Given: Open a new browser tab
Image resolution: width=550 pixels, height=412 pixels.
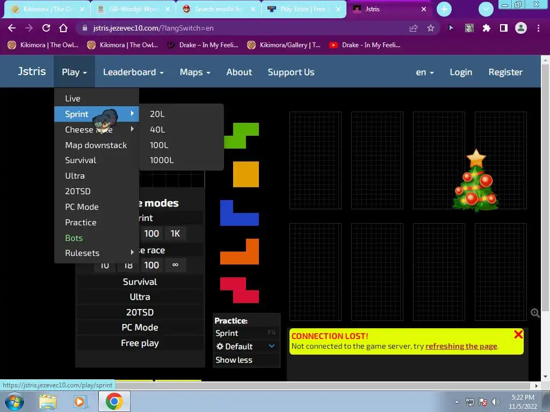Looking at the screenshot, I should tap(444, 9).
